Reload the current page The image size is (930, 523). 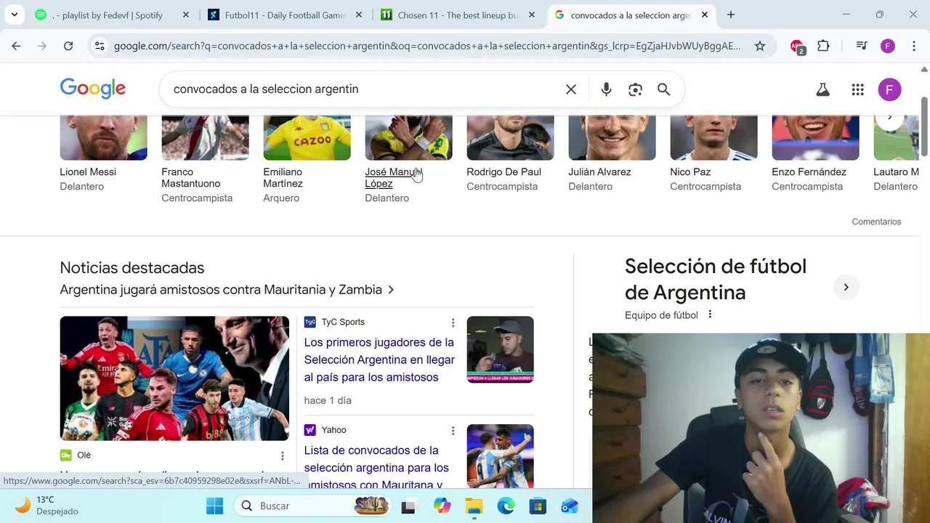point(68,46)
